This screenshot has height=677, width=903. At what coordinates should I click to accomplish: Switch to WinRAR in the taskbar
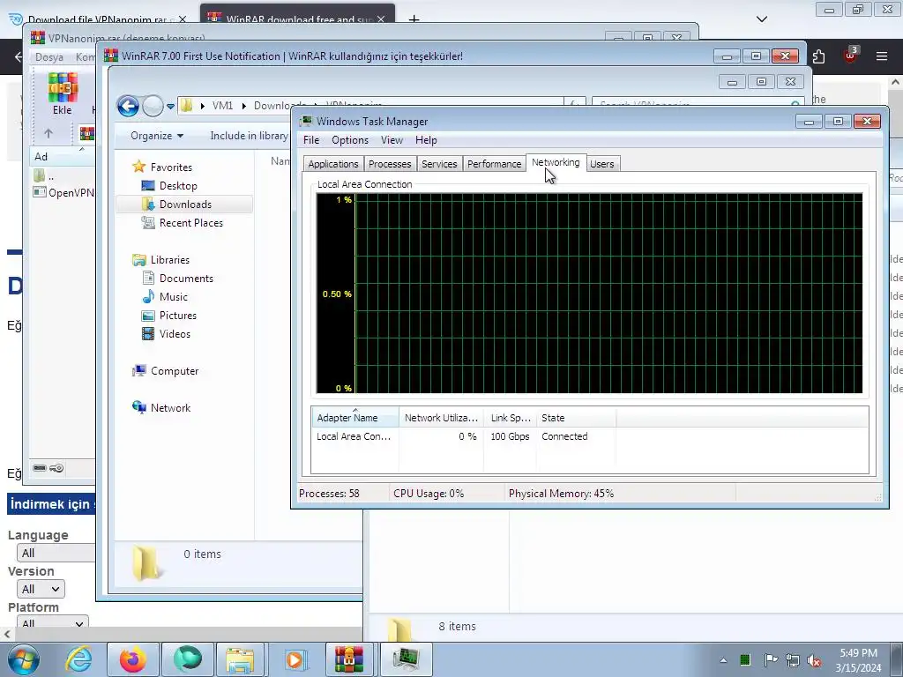click(349, 659)
